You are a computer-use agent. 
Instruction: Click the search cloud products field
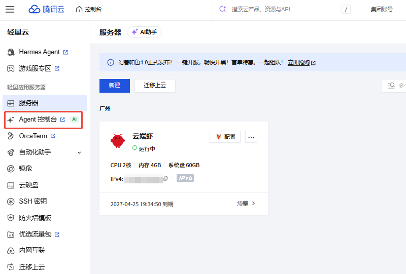(285, 9)
